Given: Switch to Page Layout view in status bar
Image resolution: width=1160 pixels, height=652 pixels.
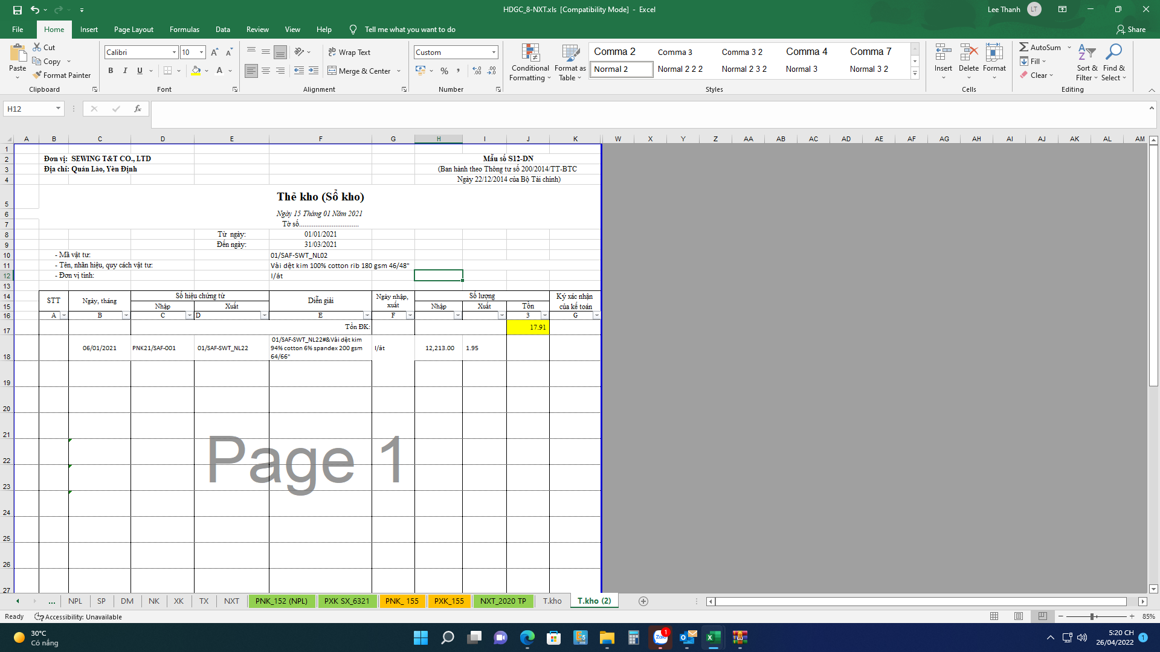Looking at the screenshot, I should tap(1019, 616).
